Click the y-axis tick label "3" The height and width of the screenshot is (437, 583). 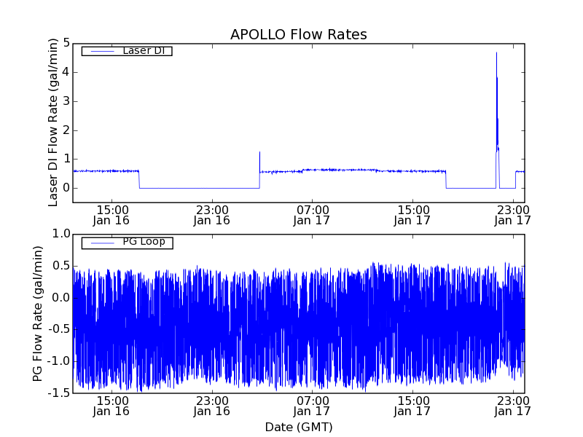pyautogui.click(x=66, y=101)
